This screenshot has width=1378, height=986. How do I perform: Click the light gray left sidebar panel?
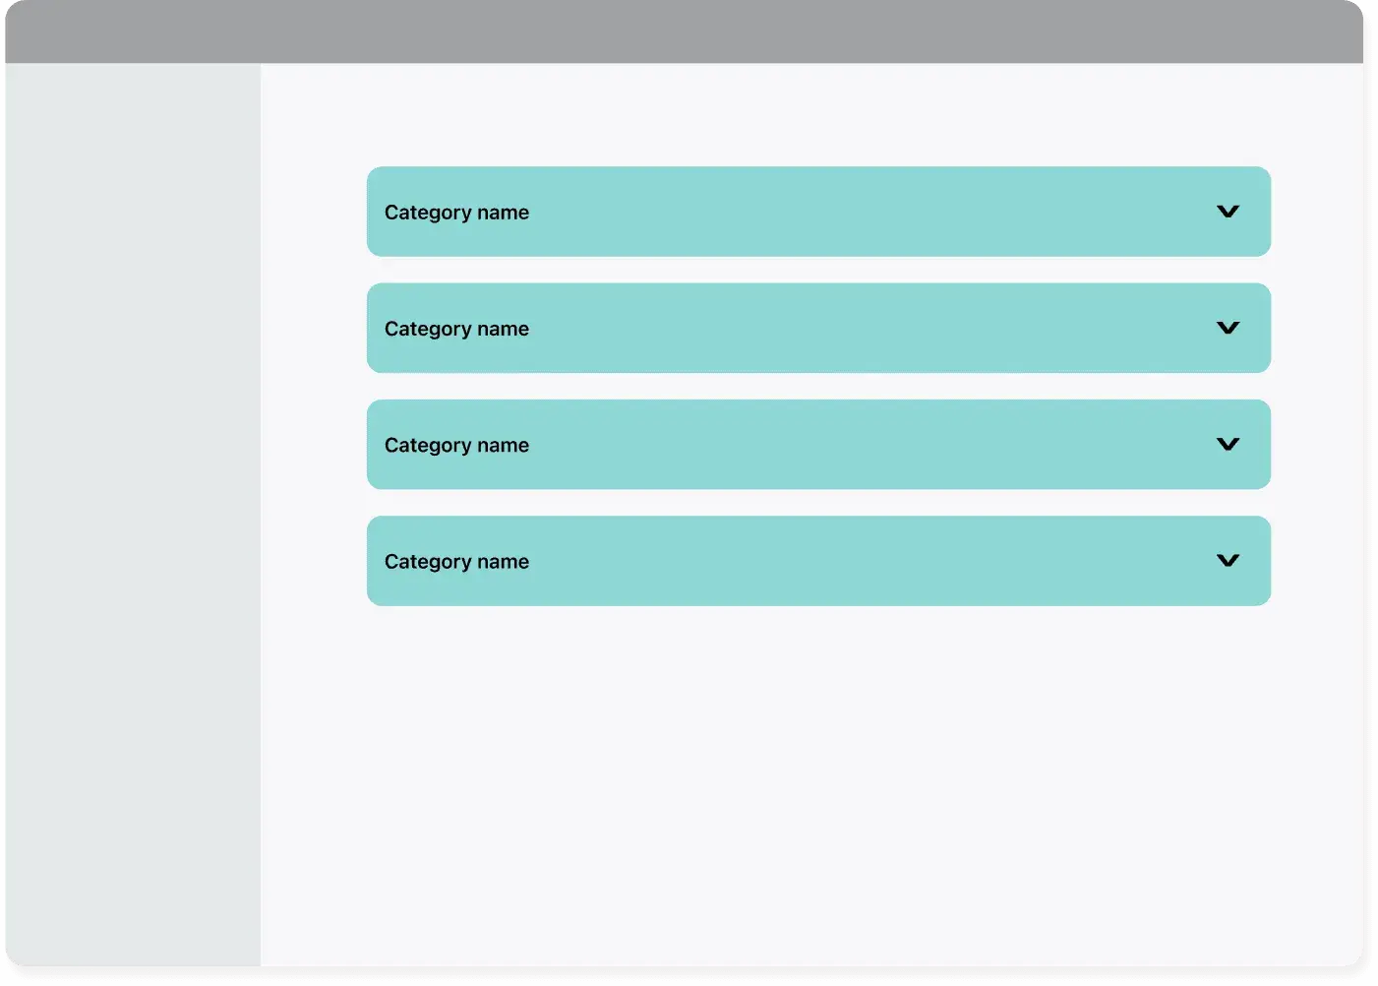(x=133, y=515)
